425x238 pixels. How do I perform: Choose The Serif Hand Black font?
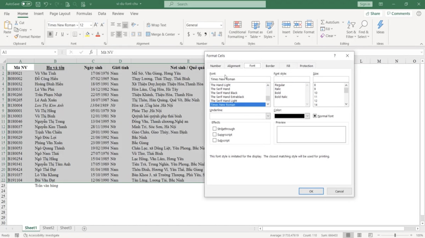(224, 93)
